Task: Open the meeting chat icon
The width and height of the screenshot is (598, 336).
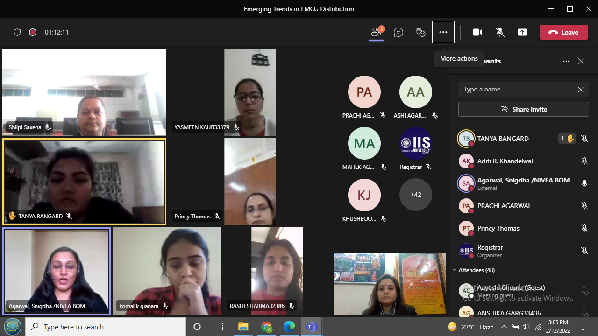Action: (x=399, y=32)
